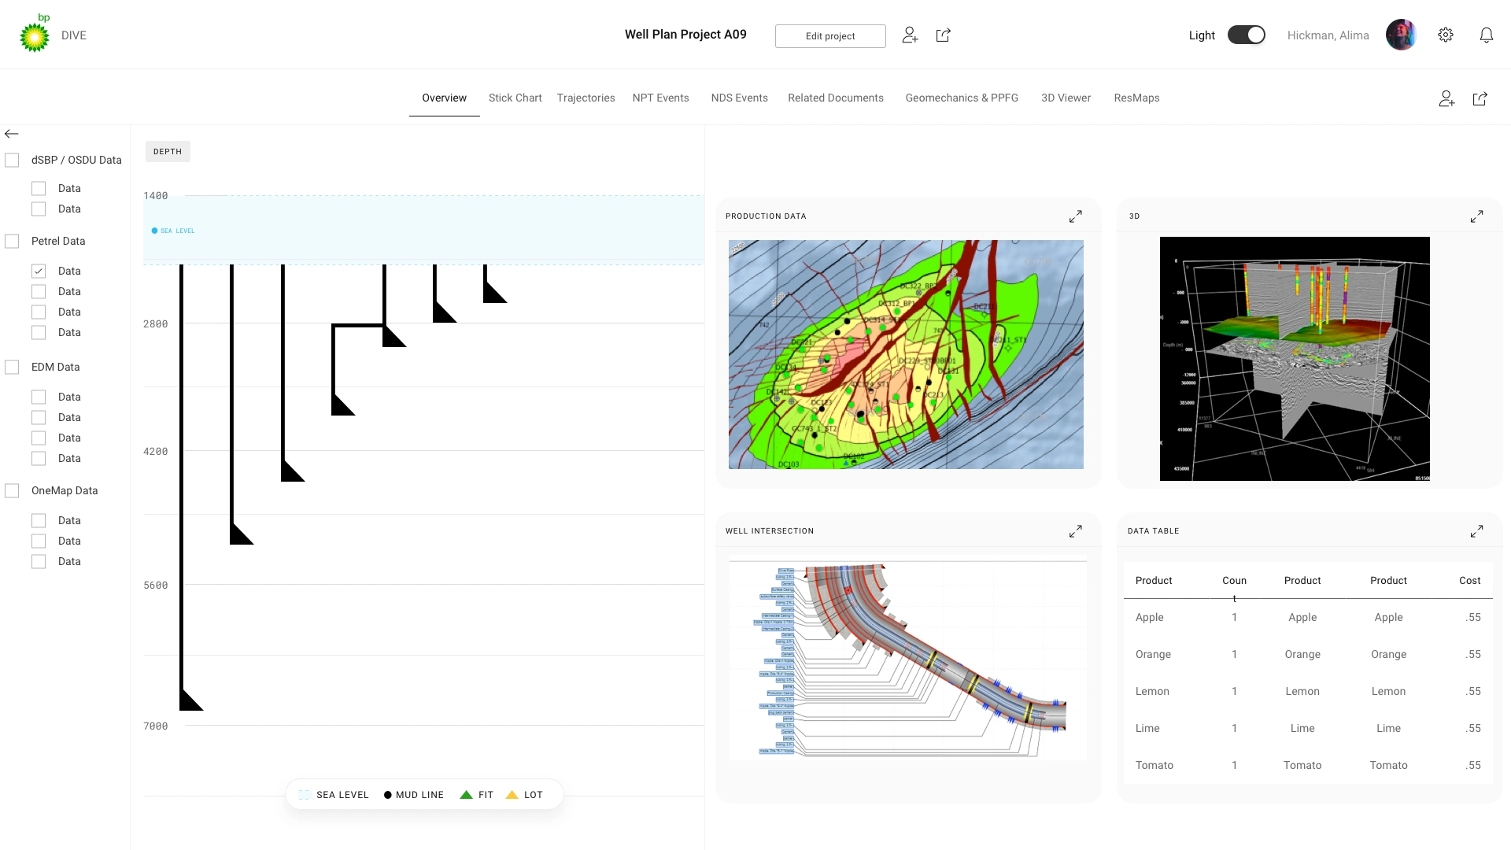
Task: Click share icon at tab bar's right end
Action: pos(1480,98)
